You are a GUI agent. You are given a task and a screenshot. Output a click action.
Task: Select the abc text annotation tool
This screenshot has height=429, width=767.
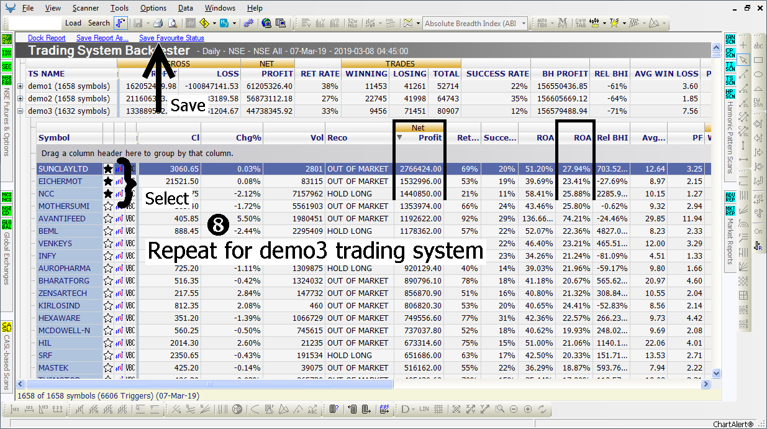point(758,45)
